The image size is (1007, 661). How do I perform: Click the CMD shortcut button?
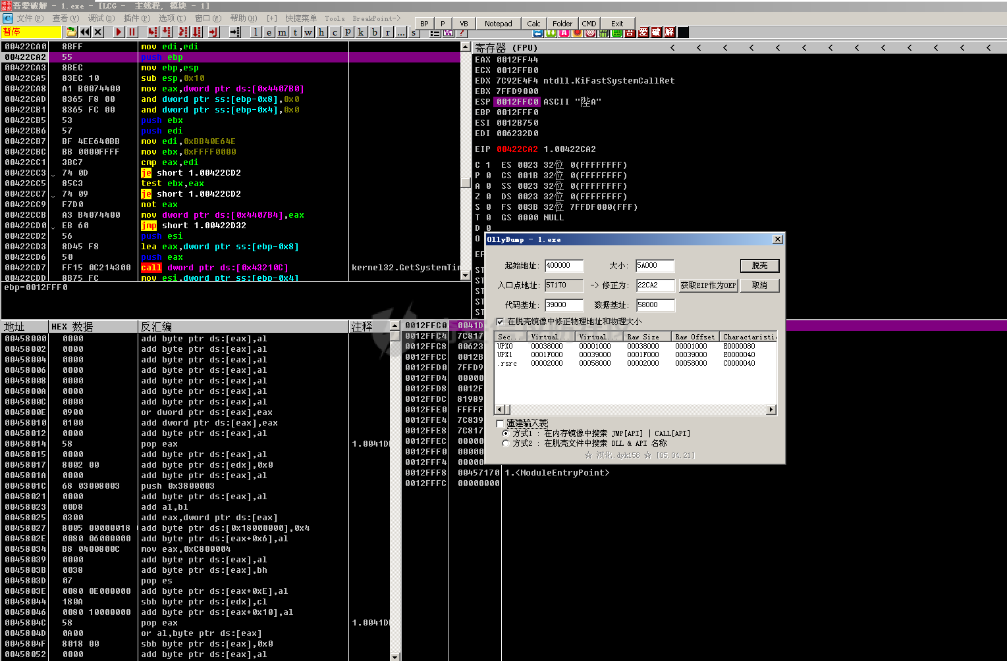coord(589,24)
